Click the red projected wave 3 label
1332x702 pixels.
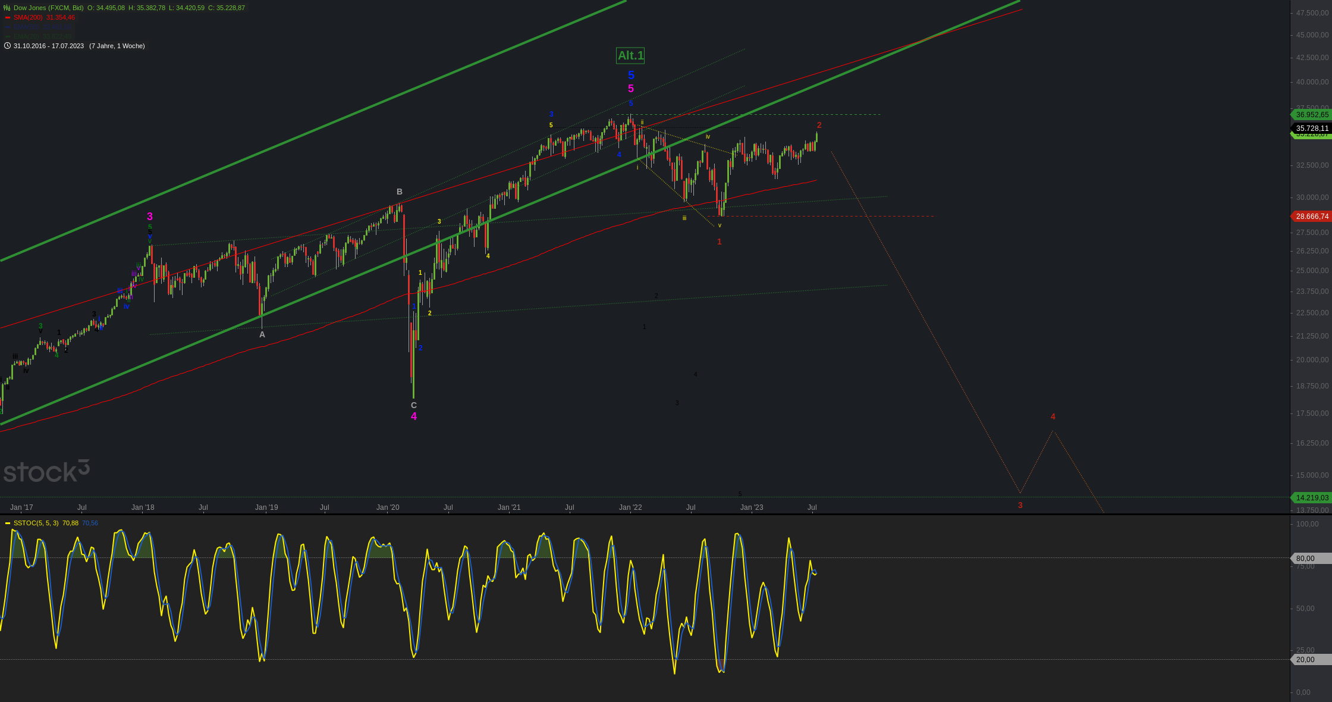(1020, 505)
